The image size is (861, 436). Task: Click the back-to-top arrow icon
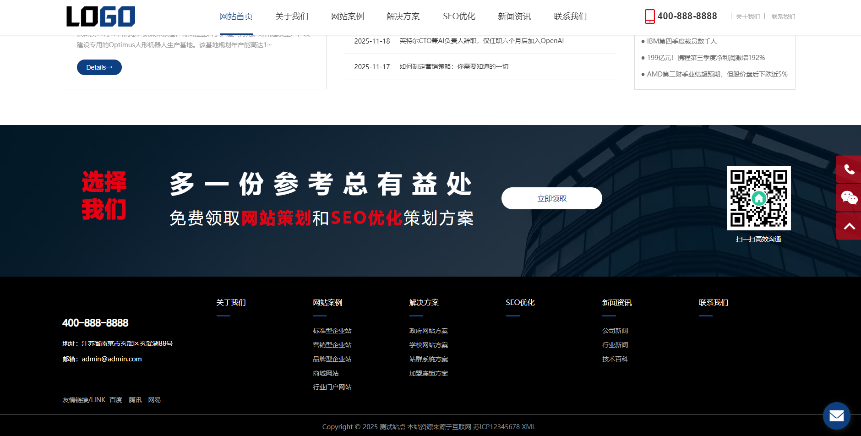(849, 226)
